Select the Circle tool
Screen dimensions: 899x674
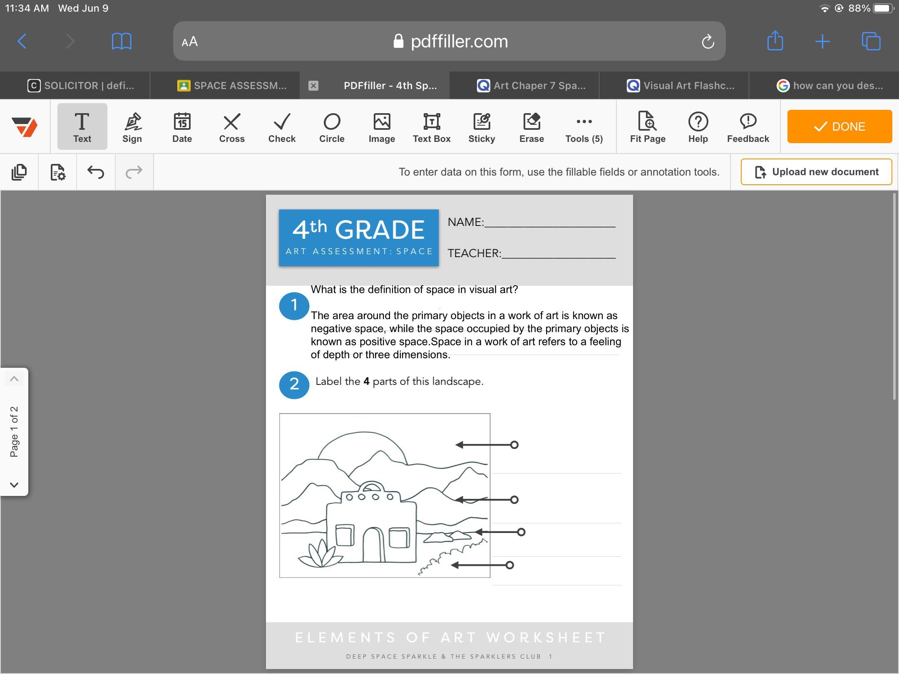click(332, 126)
